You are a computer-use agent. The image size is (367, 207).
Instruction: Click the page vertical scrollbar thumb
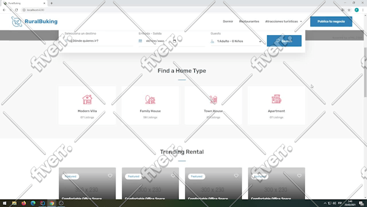365,72
